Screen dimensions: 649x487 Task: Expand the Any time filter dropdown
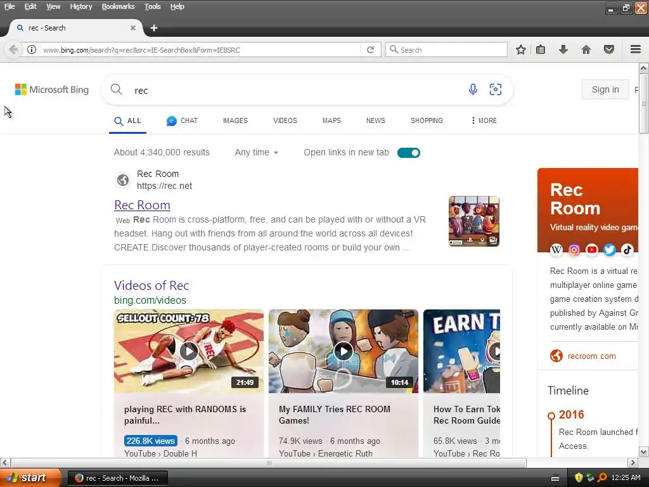[257, 152]
